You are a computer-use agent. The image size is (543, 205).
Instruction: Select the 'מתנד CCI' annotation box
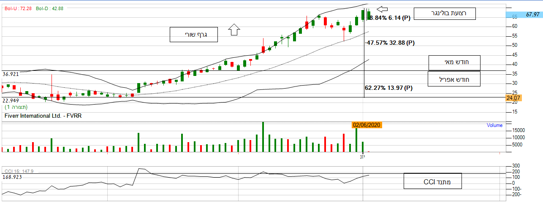point(433,181)
